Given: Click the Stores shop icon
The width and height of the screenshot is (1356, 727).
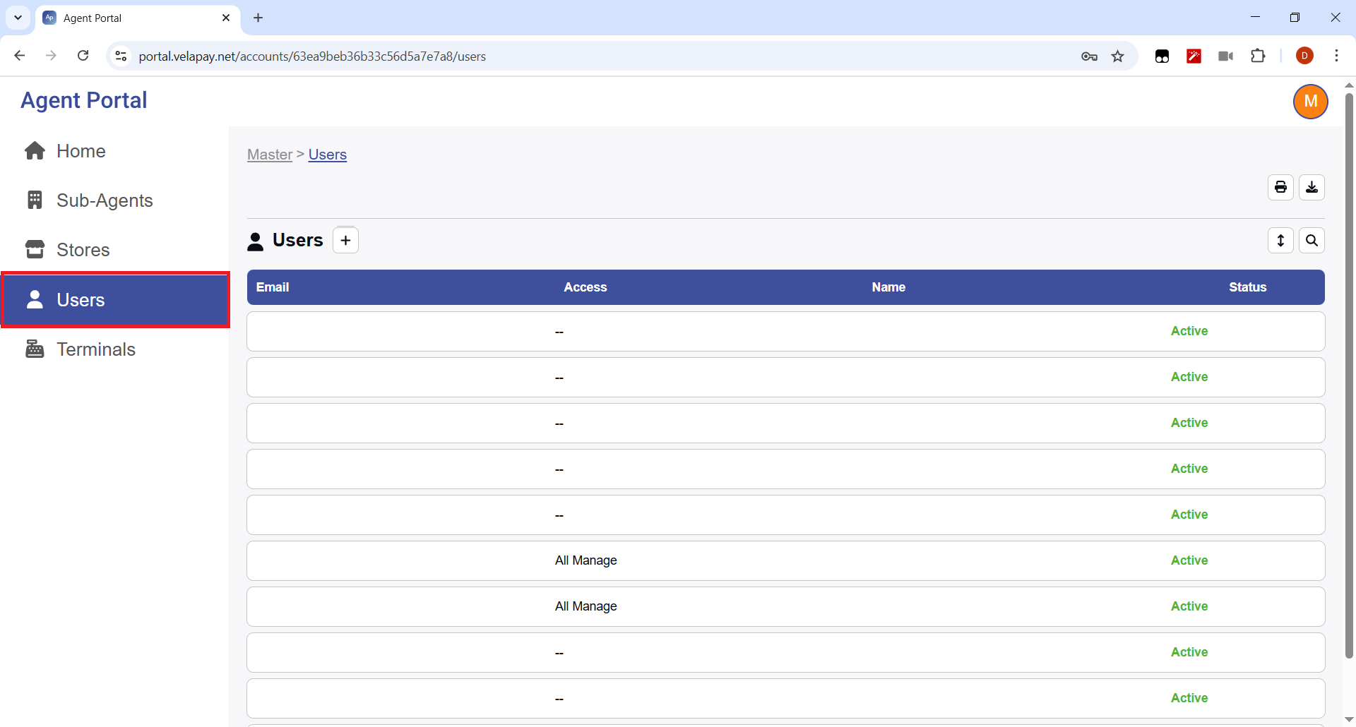Looking at the screenshot, I should 35,250.
